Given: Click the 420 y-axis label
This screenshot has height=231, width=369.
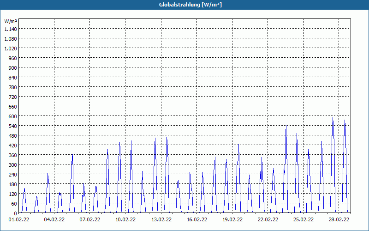Looking at the screenshot, I should coord(13,145).
